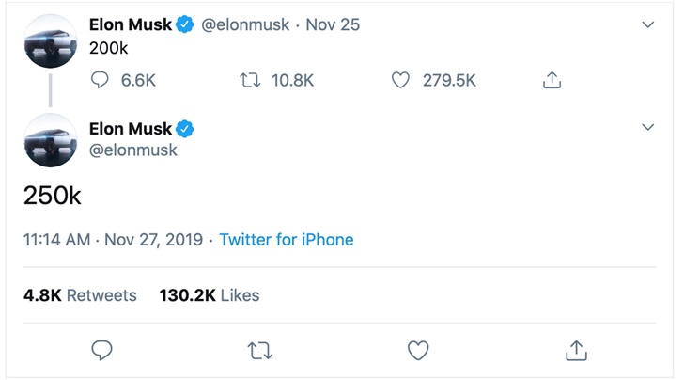
Task: Share the 250k tweet
Action: click(x=577, y=351)
